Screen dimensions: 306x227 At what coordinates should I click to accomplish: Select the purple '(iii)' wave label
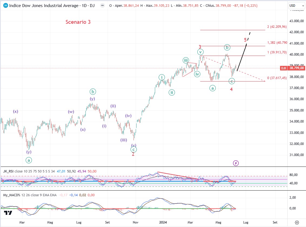point(124,140)
